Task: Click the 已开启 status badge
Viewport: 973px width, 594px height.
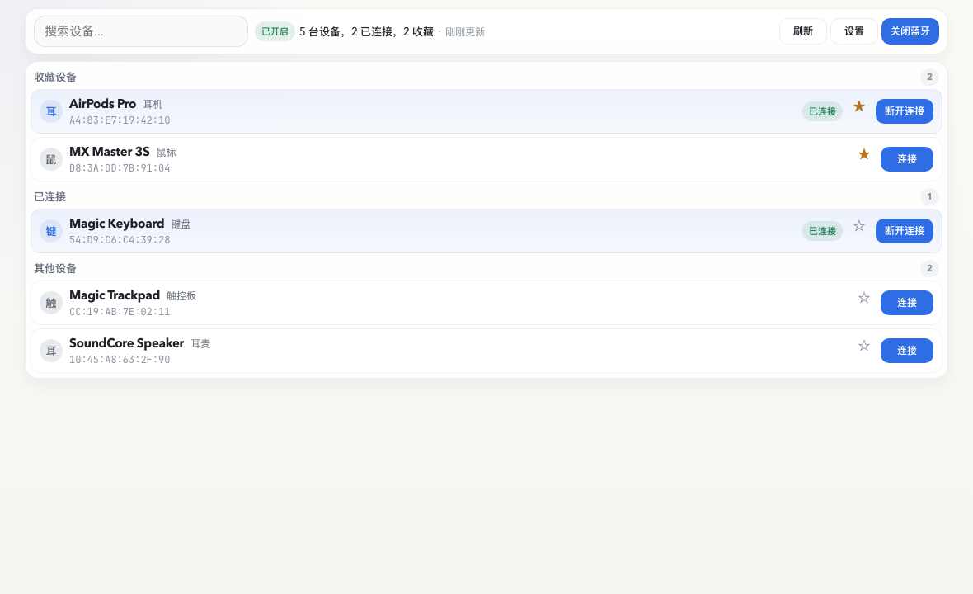Action: pyautogui.click(x=275, y=31)
